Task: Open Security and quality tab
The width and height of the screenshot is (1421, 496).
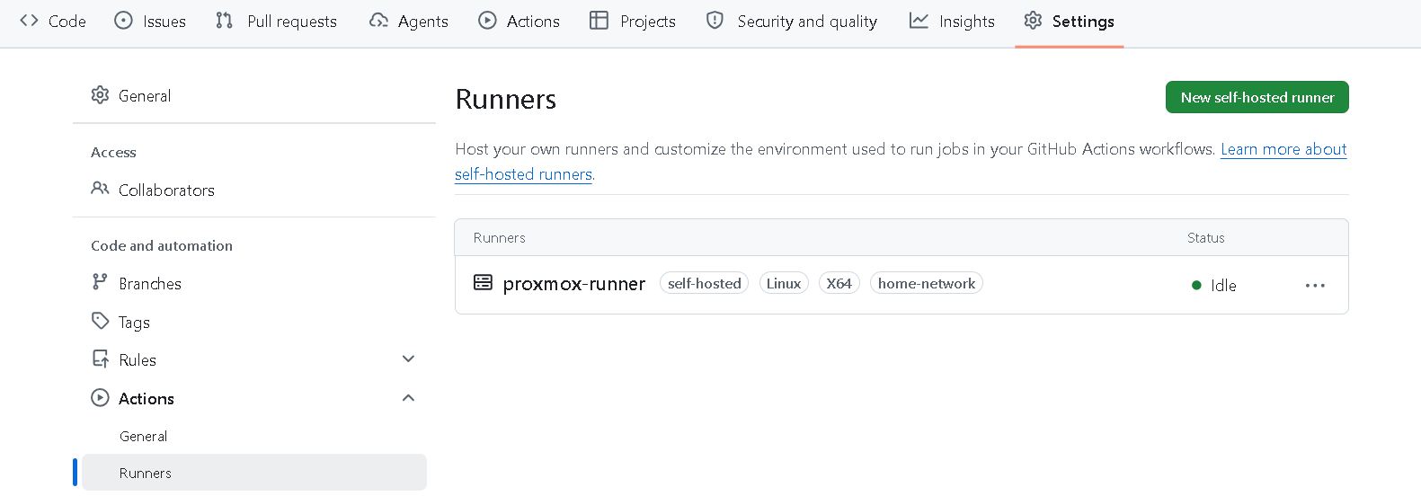Action: tap(792, 21)
